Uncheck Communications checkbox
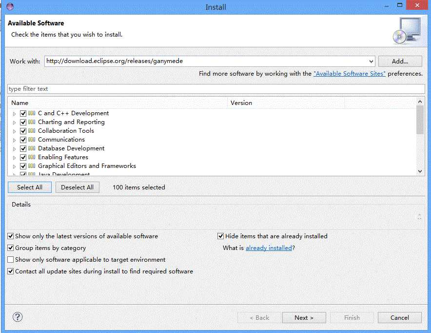This screenshot has height=333, width=431. [x=23, y=140]
